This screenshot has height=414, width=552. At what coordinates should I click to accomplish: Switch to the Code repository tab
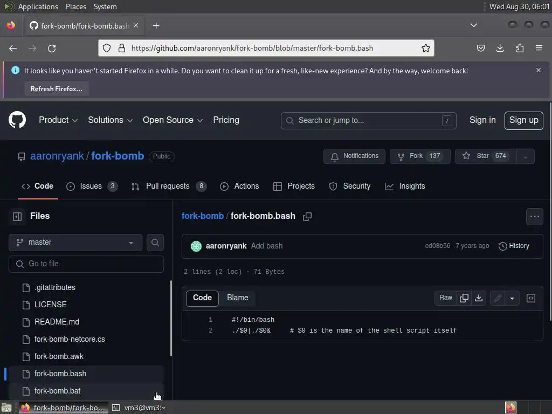38,186
